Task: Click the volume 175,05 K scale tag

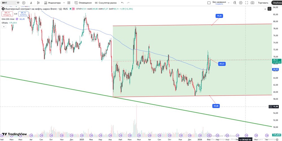Action: (x=277, y=135)
